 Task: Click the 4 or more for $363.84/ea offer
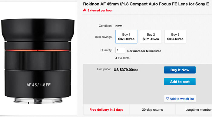(x=144, y=51)
